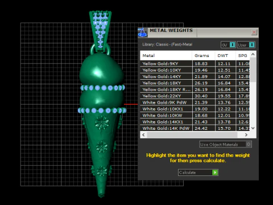Screen dimensions: 273x205
Task: Click the pendant's jeweled bail
Action: click(100, 31)
